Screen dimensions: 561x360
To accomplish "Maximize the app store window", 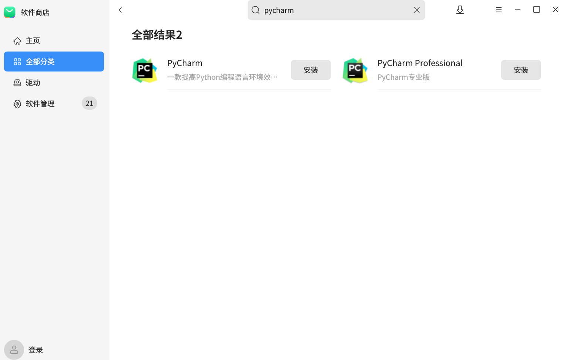I will (537, 10).
